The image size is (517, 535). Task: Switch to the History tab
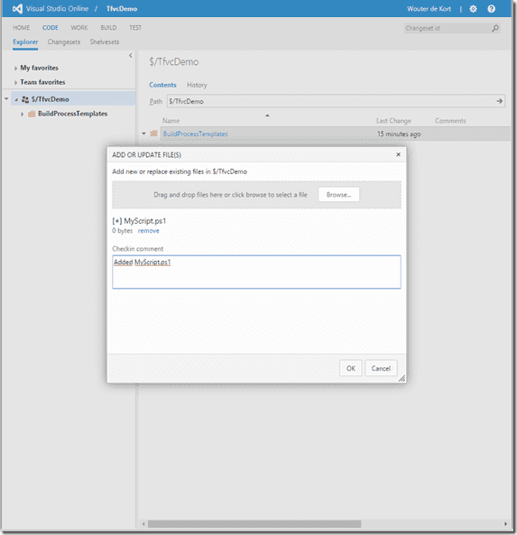[x=197, y=85]
